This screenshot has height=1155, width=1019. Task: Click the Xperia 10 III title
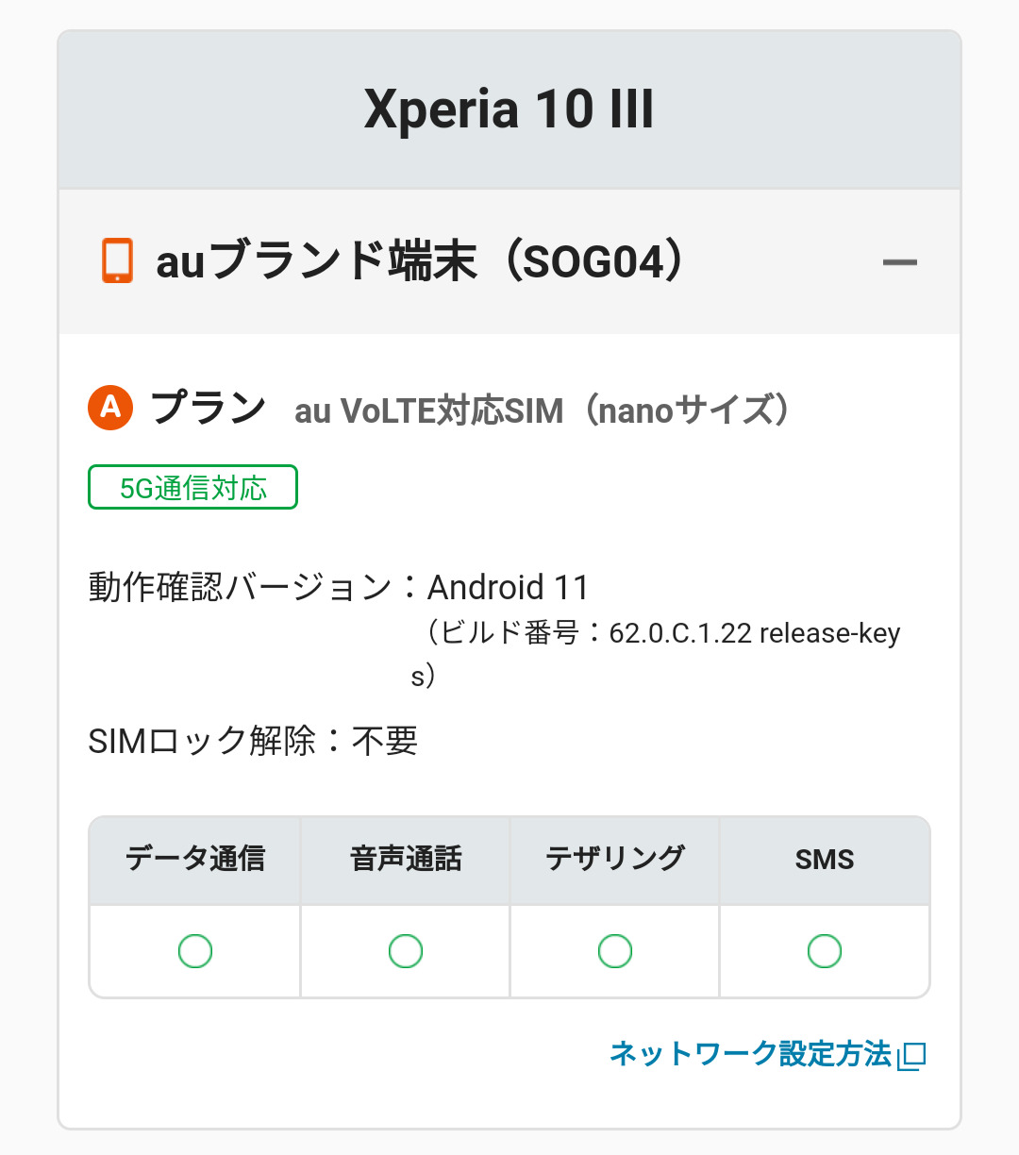509,109
